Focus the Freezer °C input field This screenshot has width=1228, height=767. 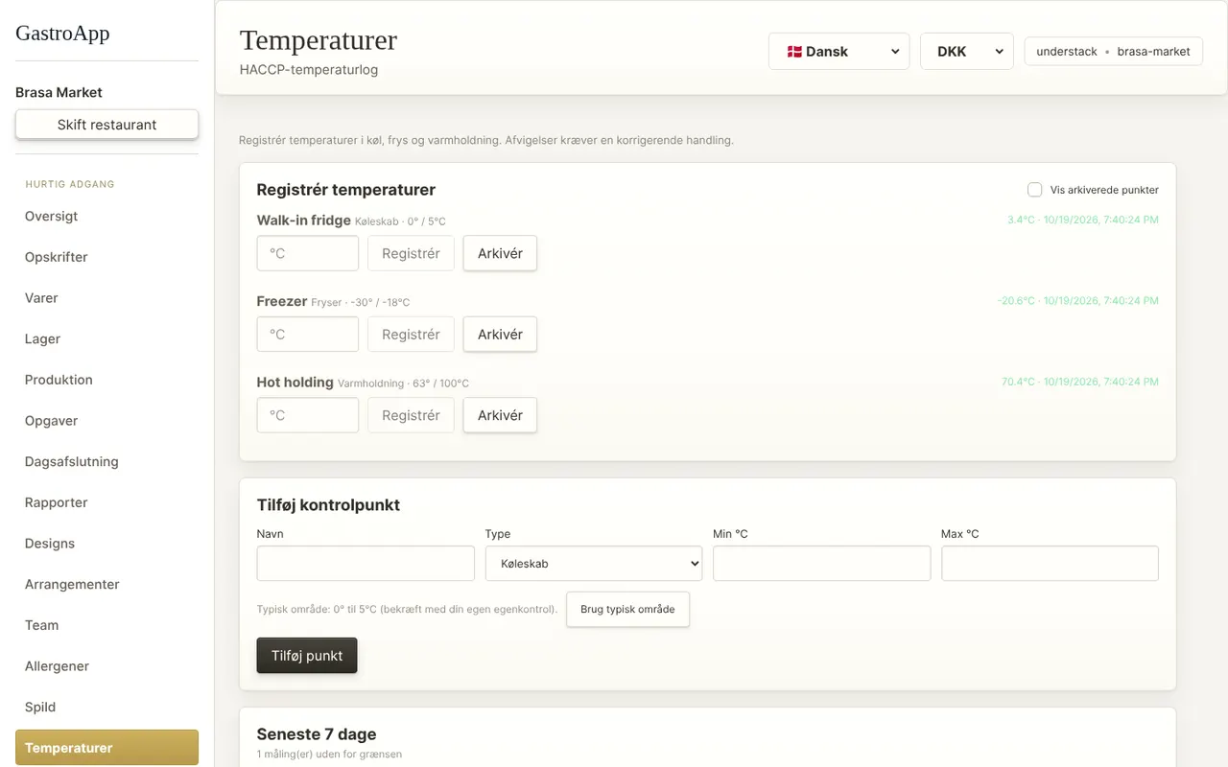tap(308, 335)
